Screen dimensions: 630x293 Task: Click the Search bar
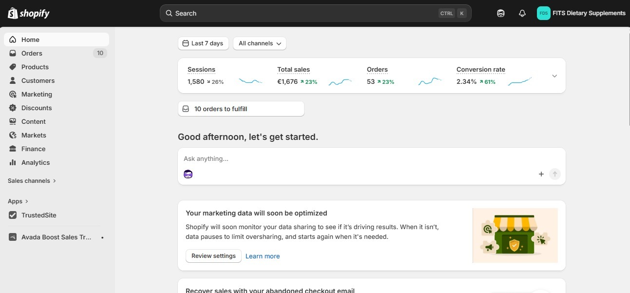316,13
